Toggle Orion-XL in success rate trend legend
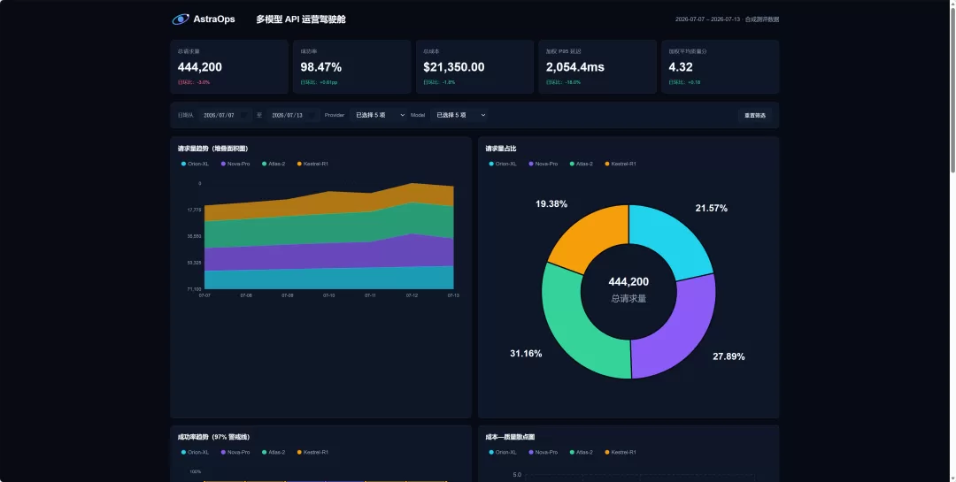Image resolution: width=956 pixels, height=482 pixels. coord(195,452)
